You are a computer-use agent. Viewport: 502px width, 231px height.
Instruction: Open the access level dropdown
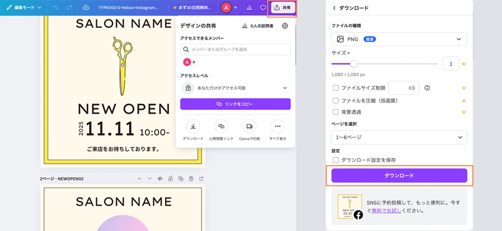(235, 88)
